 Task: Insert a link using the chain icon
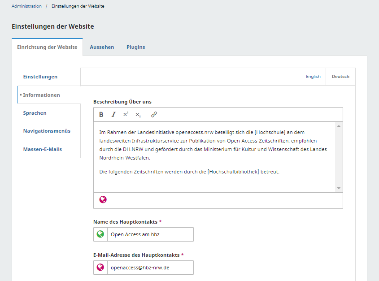[x=154, y=114]
